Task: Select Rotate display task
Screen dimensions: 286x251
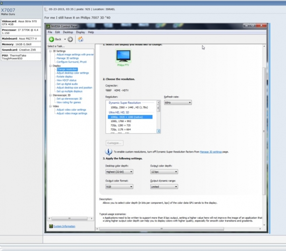Action: pos(65,76)
